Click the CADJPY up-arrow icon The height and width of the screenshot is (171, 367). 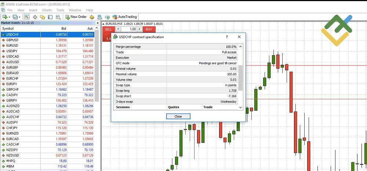point(3,95)
